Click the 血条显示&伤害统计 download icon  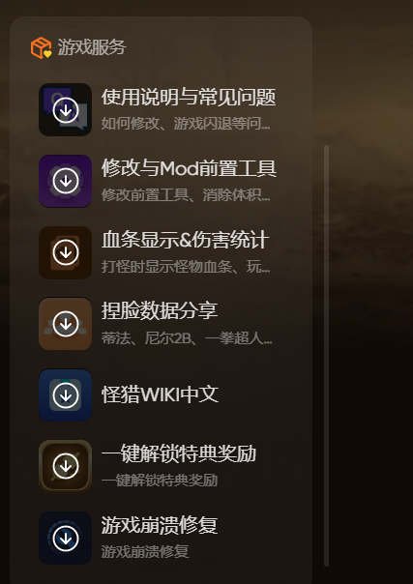tap(65, 252)
